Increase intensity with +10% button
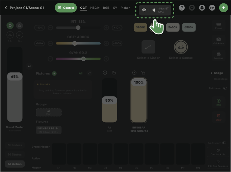Image resolution: width=231 pixels, height=172 pixels. click(117, 28)
